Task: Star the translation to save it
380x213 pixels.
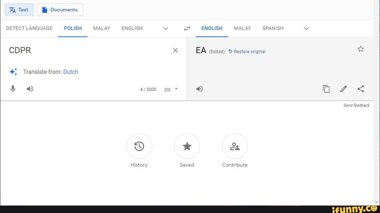Action: (x=361, y=49)
